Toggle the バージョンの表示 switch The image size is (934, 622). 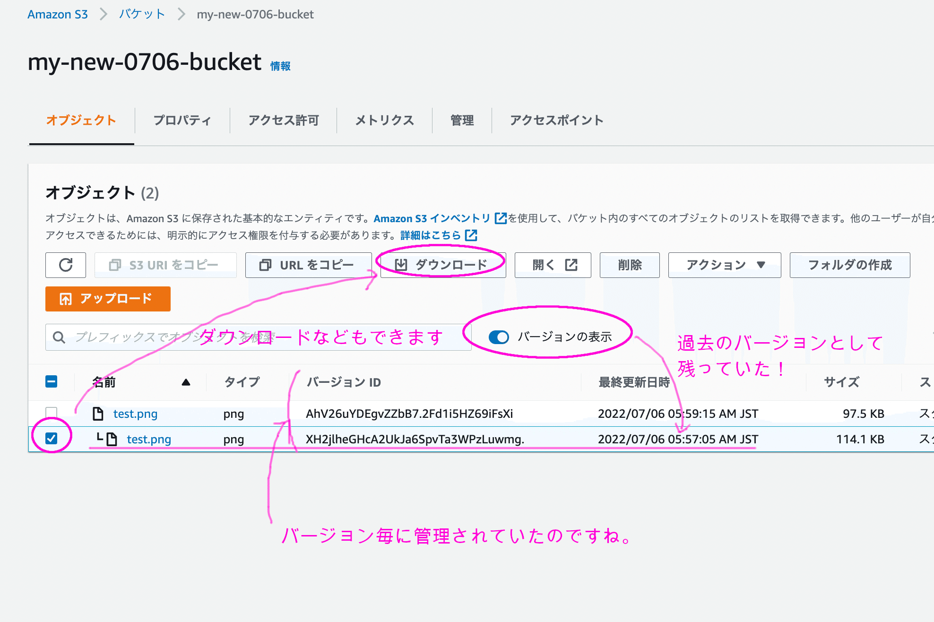coord(499,337)
